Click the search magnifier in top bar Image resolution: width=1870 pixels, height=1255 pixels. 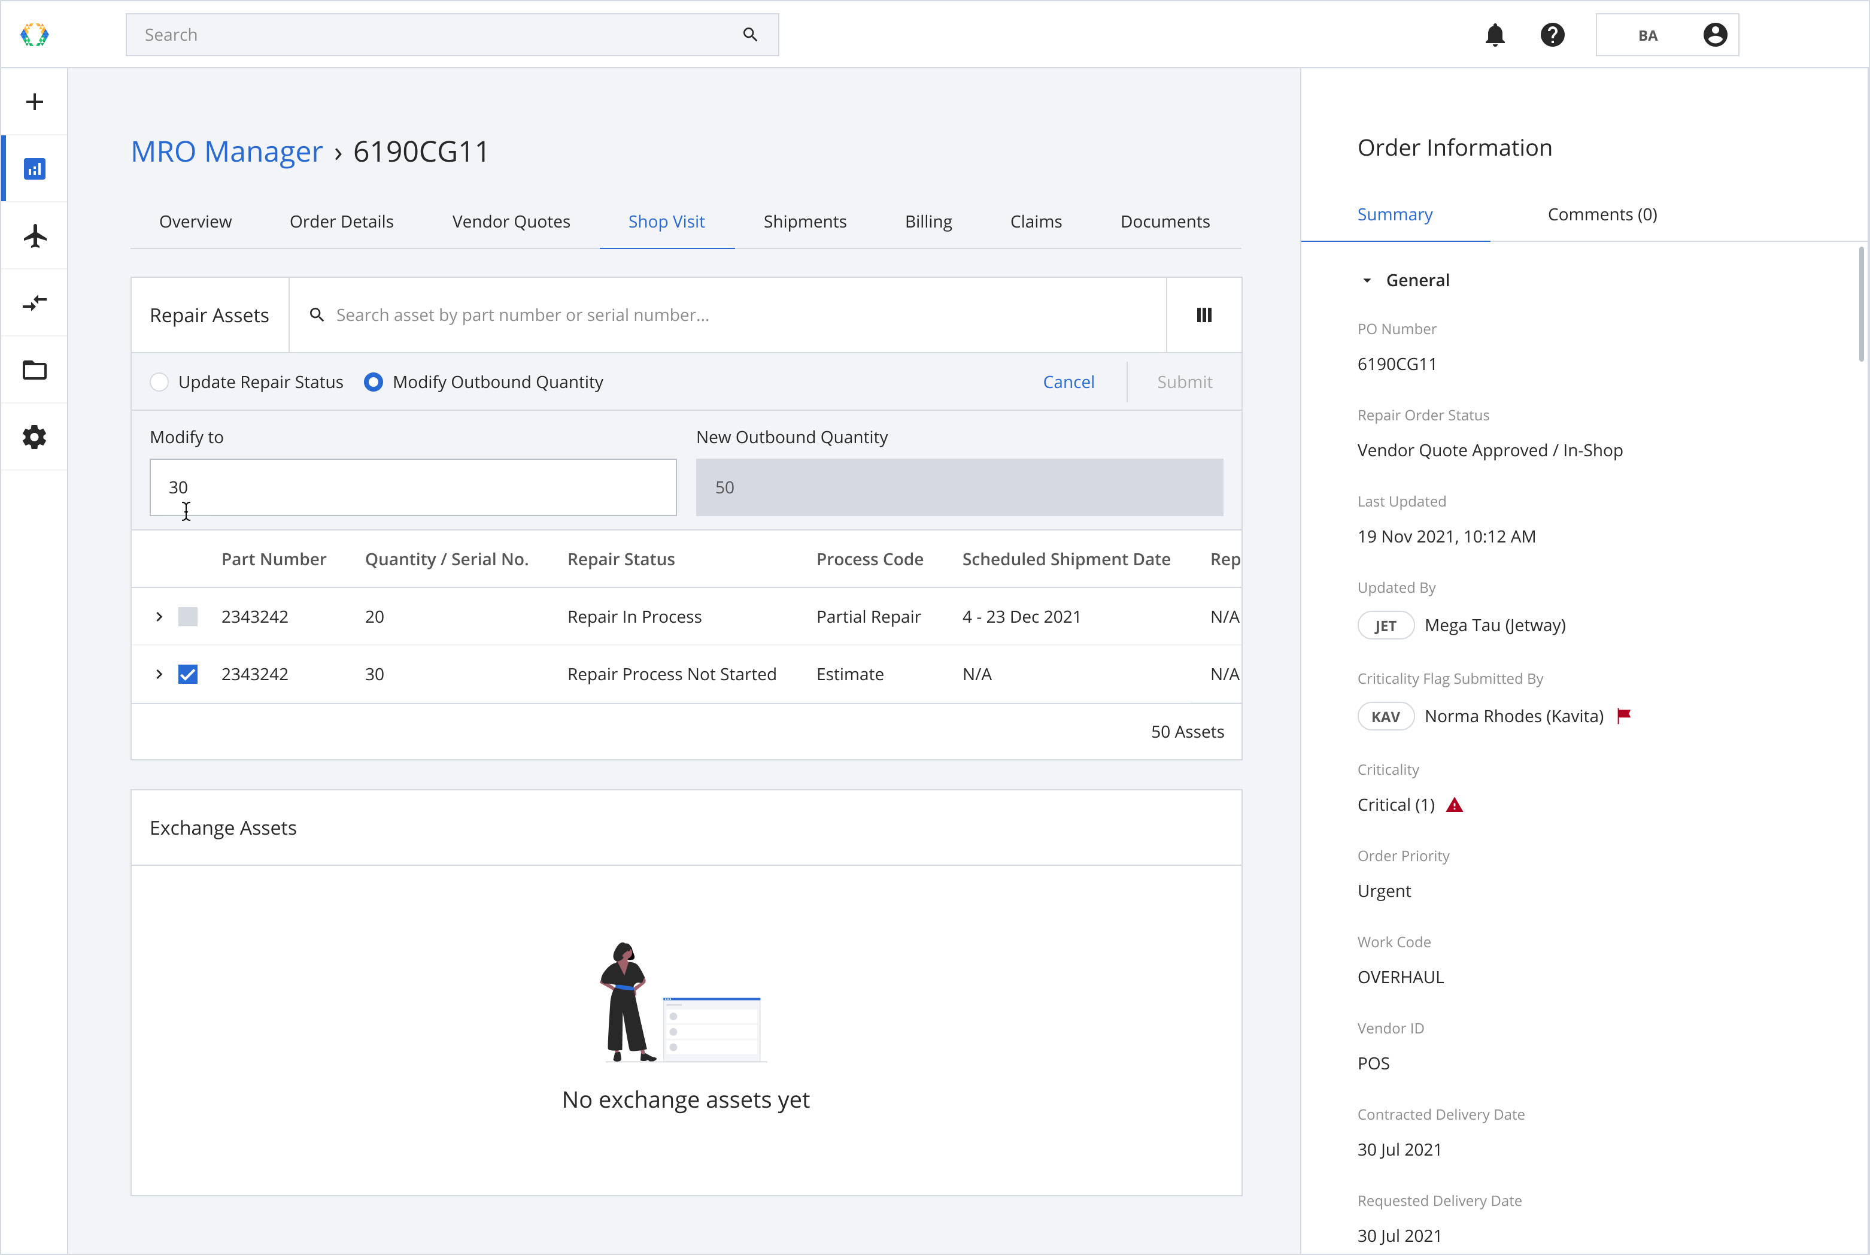[750, 34]
